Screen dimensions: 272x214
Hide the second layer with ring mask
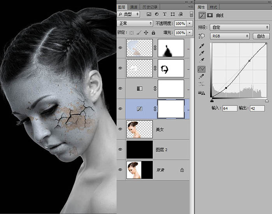tap(120, 68)
